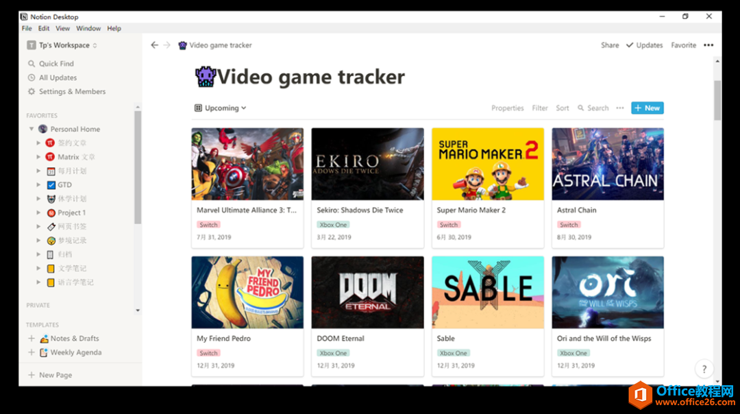The width and height of the screenshot is (740, 414).
Task: Click the back navigation arrow
Action: [154, 45]
